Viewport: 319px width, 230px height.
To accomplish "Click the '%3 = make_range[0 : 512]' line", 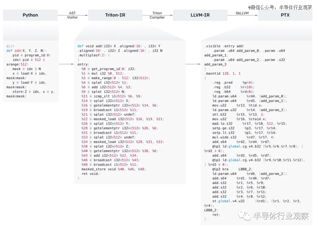I will (x=116, y=78).
